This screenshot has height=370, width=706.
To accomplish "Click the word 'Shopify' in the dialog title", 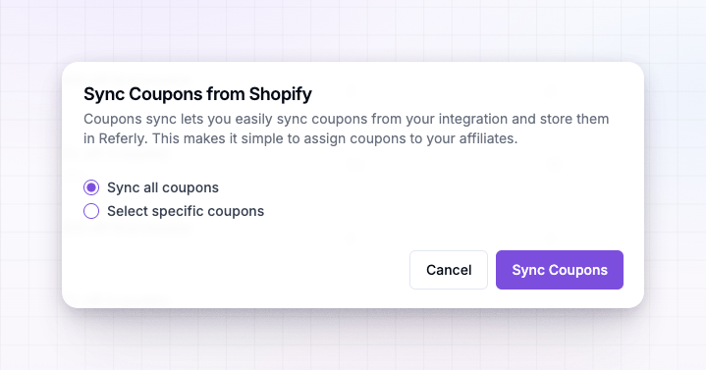I will pos(281,94).
